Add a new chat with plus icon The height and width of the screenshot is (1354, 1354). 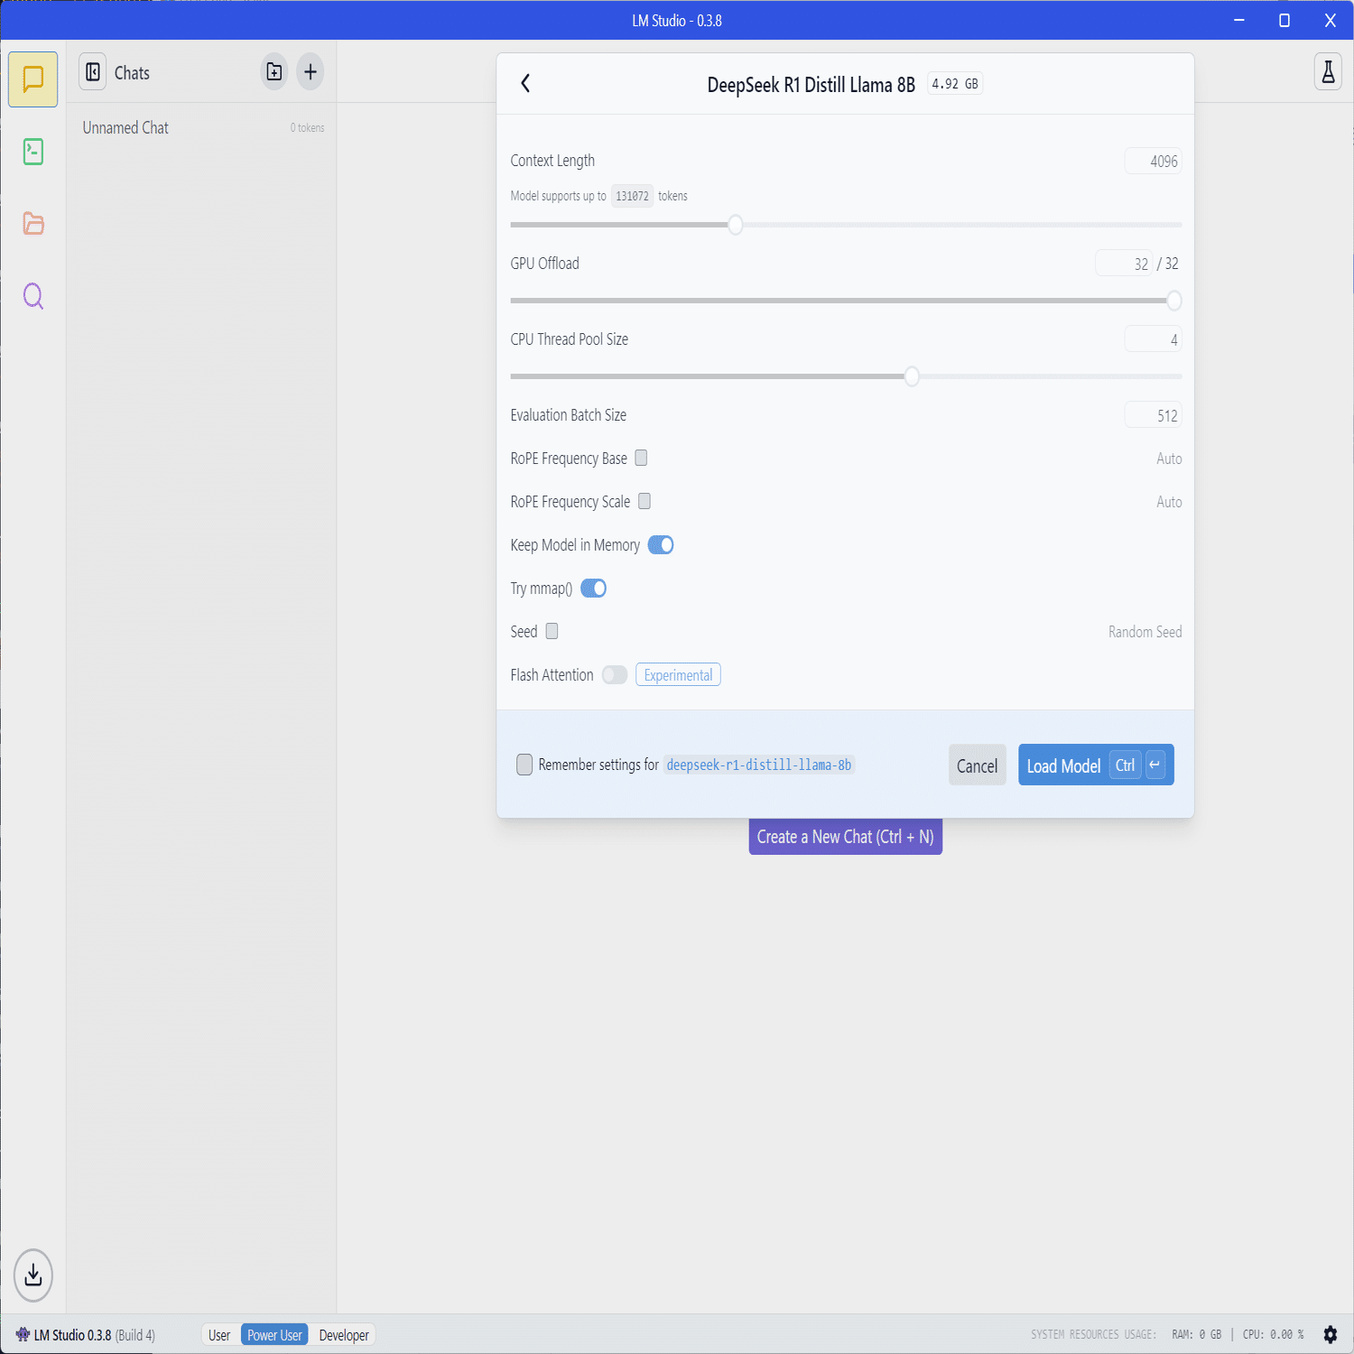[x=311, y=72]
